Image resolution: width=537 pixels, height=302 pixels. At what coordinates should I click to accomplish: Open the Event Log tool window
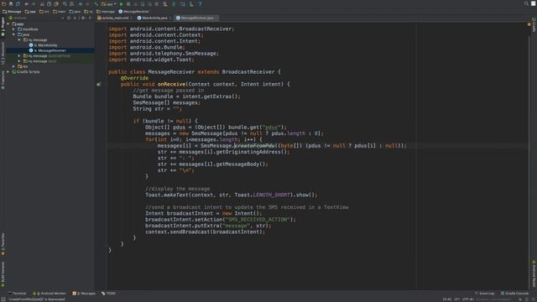pyautogui.click(x=484, y=294)
